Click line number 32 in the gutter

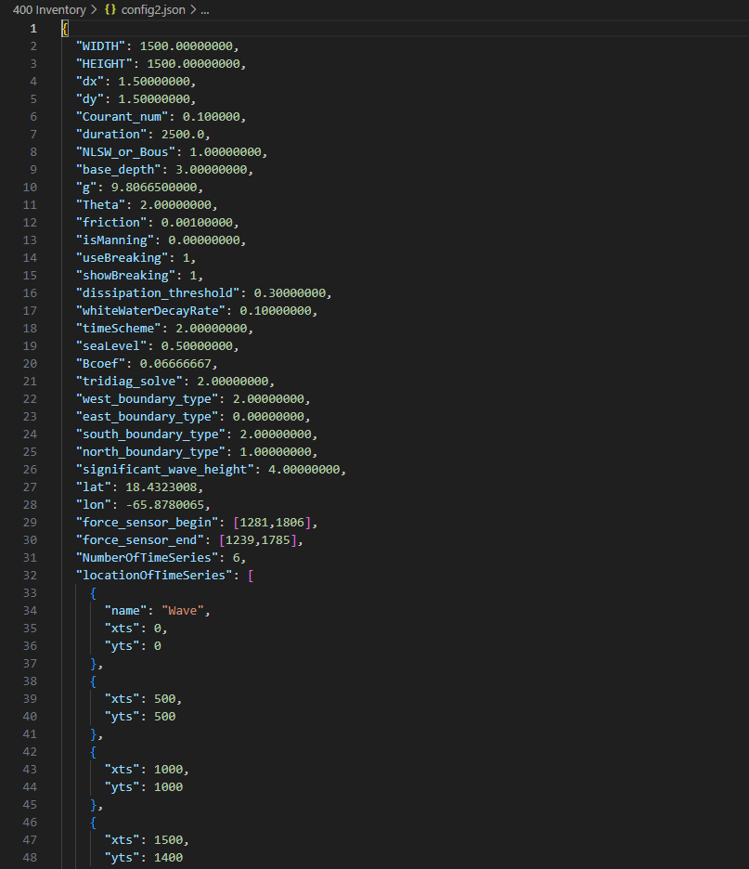point(30,576)
